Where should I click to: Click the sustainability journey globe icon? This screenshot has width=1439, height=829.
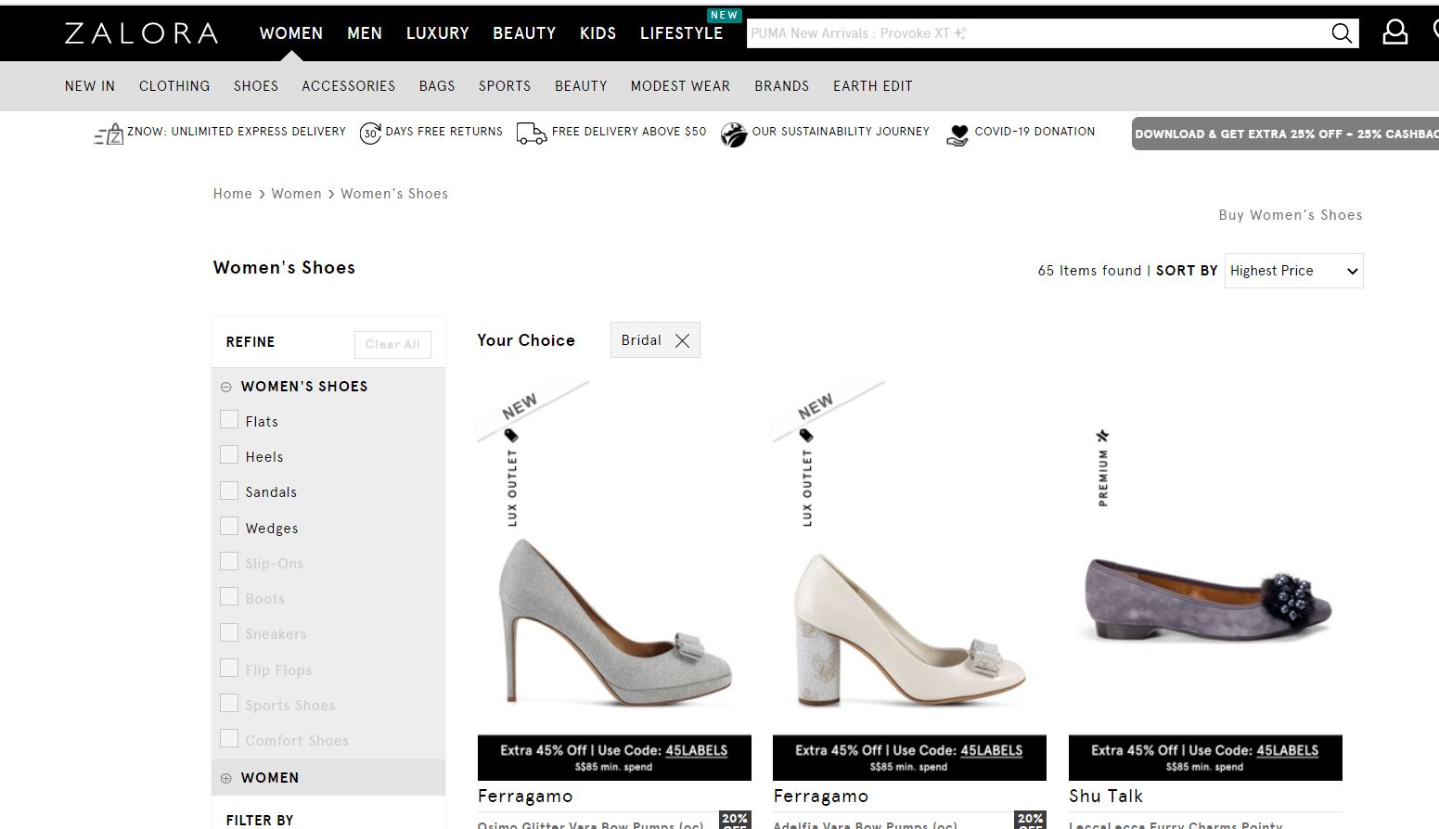click(734, 134)
